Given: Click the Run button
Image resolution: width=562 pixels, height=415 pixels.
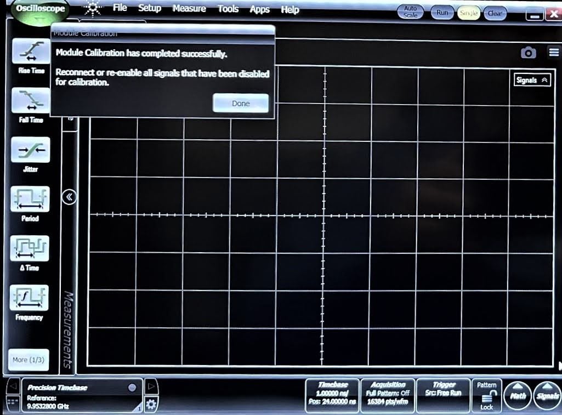Looking at the screenshot, I should 442,13.
